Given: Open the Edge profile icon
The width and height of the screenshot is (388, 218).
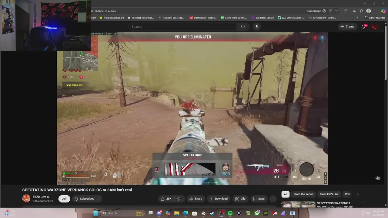Looking at the screenshot, I should pos(369,11).
